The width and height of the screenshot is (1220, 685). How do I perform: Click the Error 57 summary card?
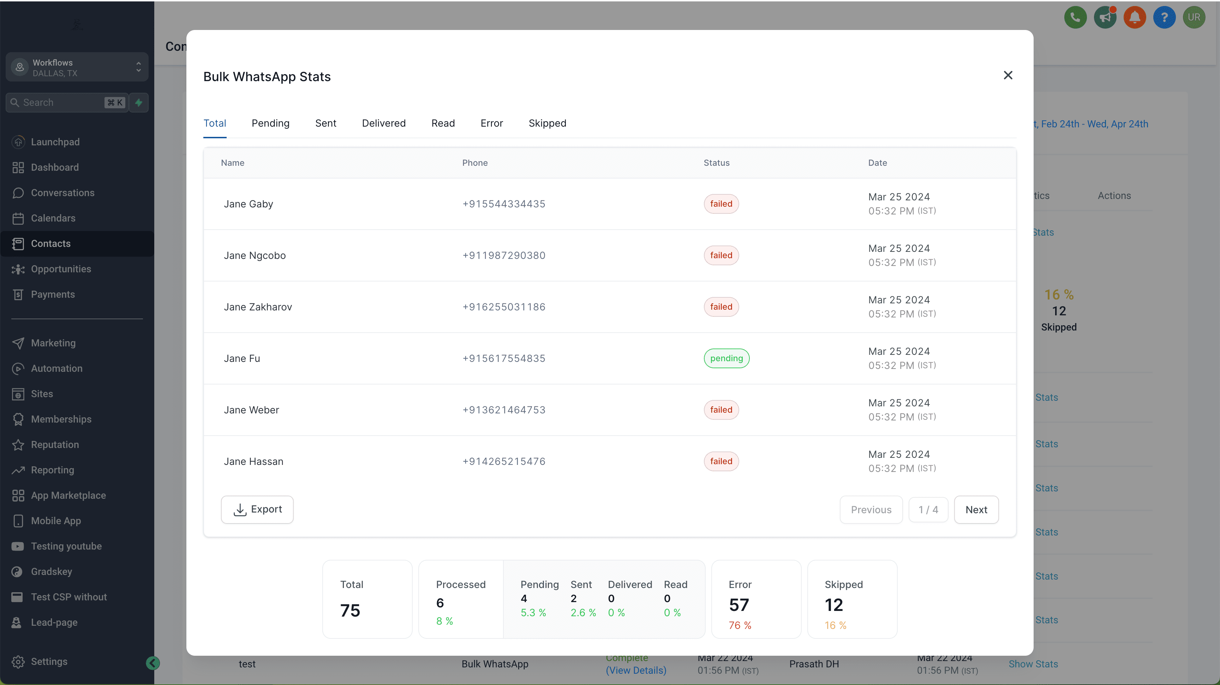[x=756, y=599]
